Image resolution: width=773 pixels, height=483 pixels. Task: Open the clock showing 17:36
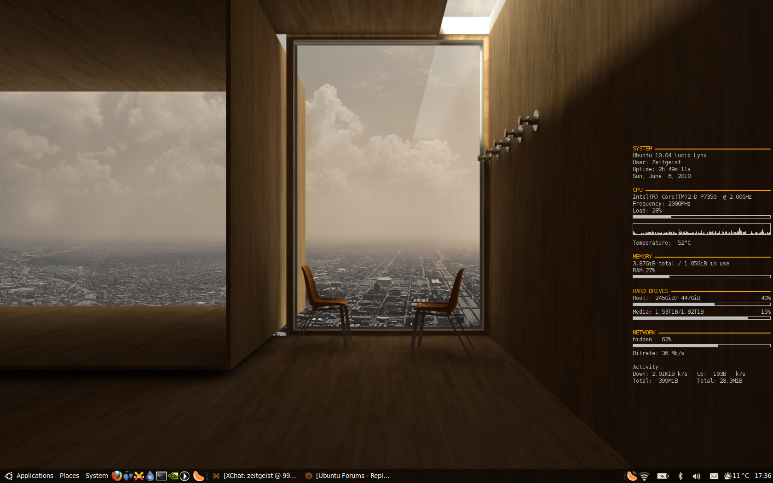click(763, 476)
